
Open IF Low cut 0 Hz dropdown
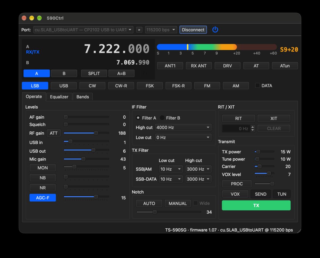coord(183,138)
